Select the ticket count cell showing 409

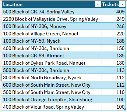click(113, 12)
